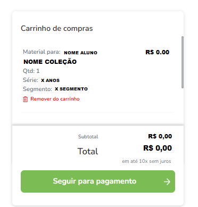Click the item price R$ 0.00

[158, 52]
